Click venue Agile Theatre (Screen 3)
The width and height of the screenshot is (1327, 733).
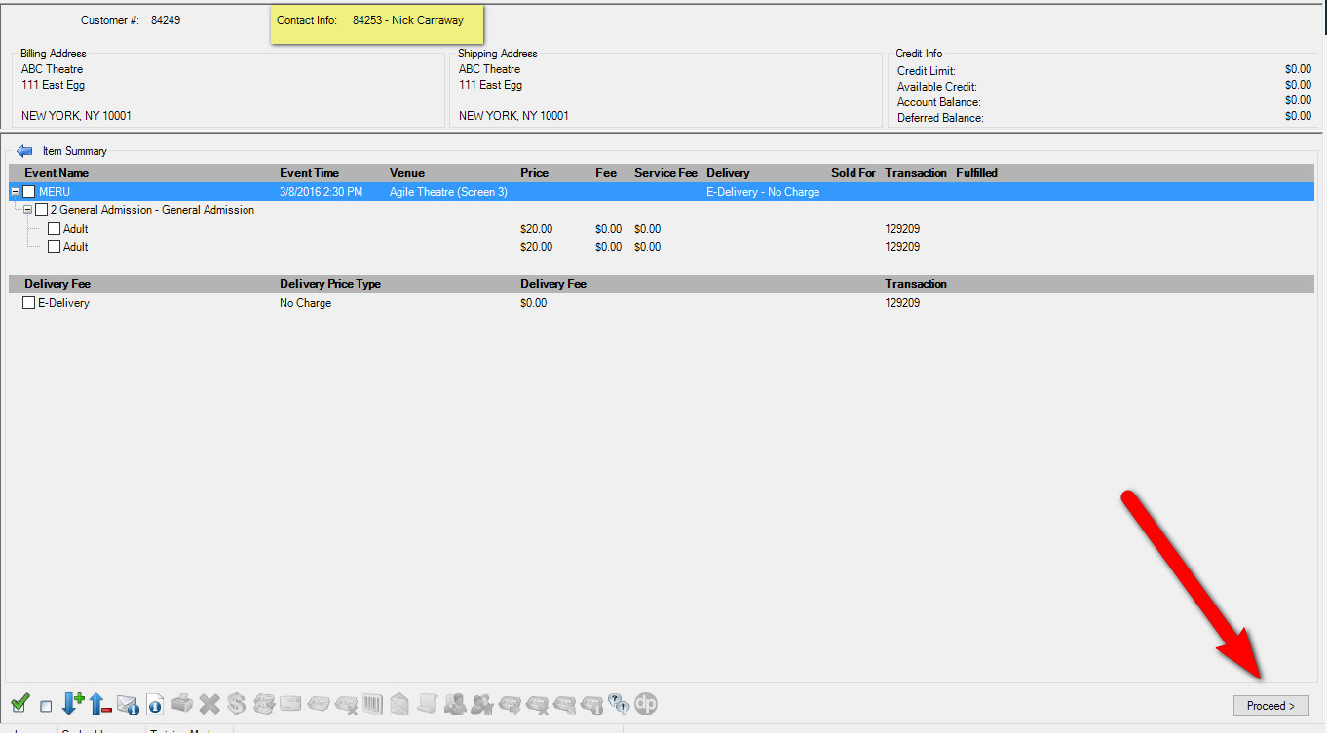(448, 192)
